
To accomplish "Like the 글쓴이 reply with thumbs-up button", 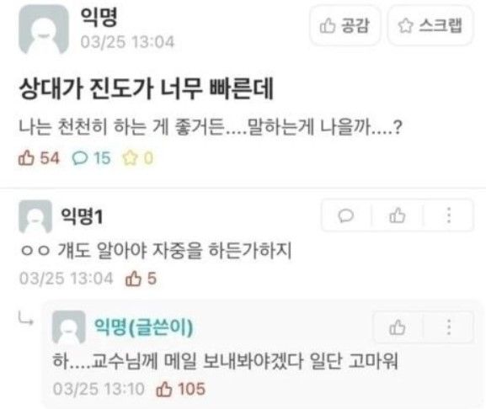I will coord(397,327).
